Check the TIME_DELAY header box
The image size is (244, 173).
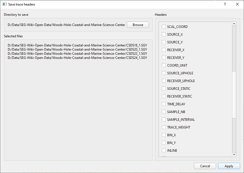(x=164, y=104)
